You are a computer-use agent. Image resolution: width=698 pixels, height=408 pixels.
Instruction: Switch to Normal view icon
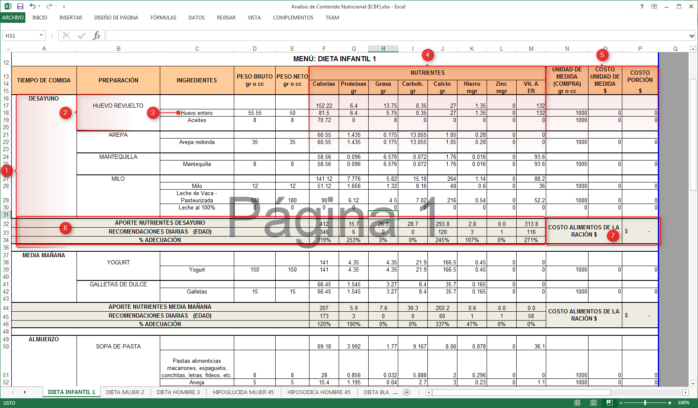pyautogui.click(x=577, y=403)
